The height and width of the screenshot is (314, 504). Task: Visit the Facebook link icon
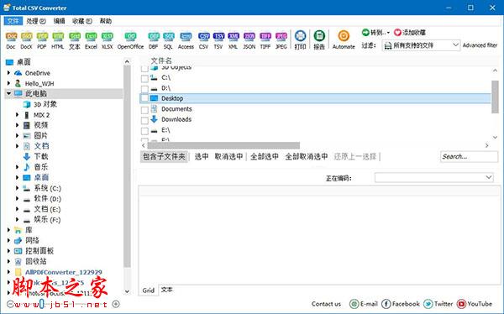tap(386, 304)
